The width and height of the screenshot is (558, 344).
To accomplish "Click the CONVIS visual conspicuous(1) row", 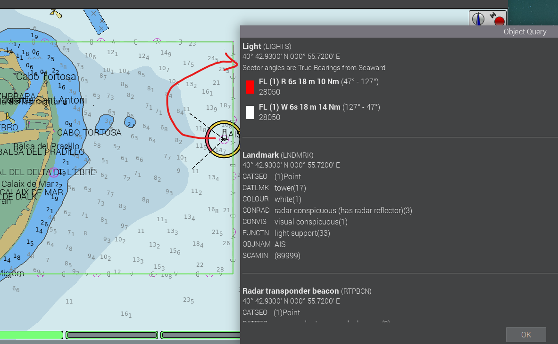I will pyautogui.click(x=295, y=222).
